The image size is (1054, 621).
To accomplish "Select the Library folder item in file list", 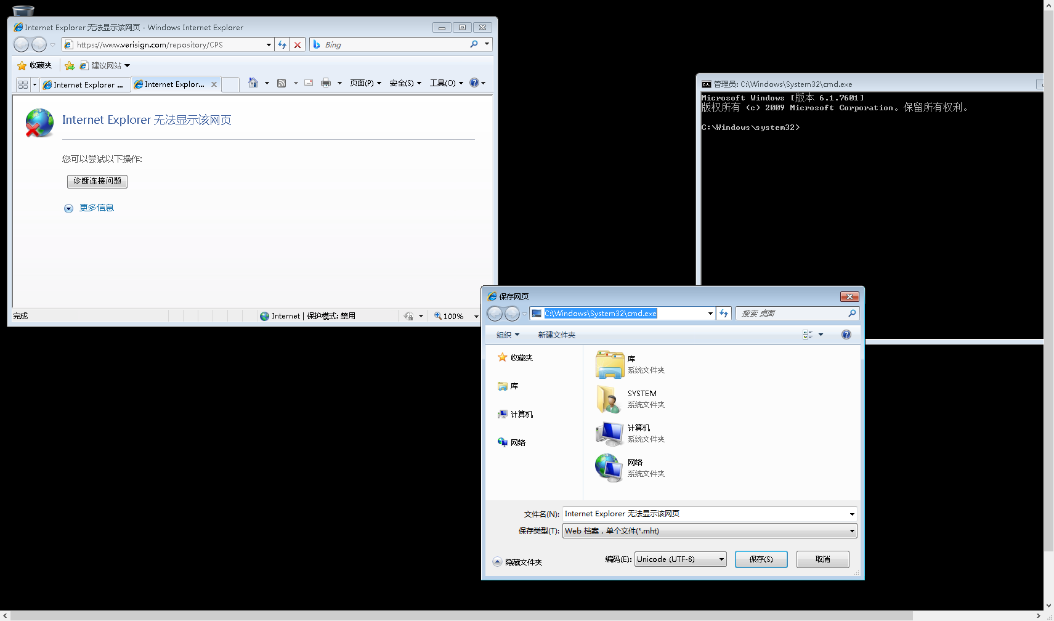I will 630,364.
